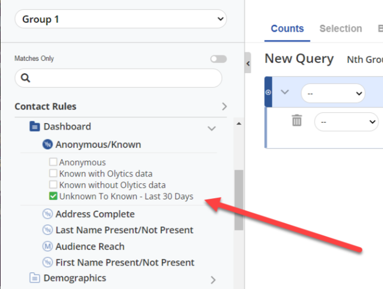This screenshot has height=289, width=383.
Task: Click the panel collapse arrow handle
Action: 248,63
